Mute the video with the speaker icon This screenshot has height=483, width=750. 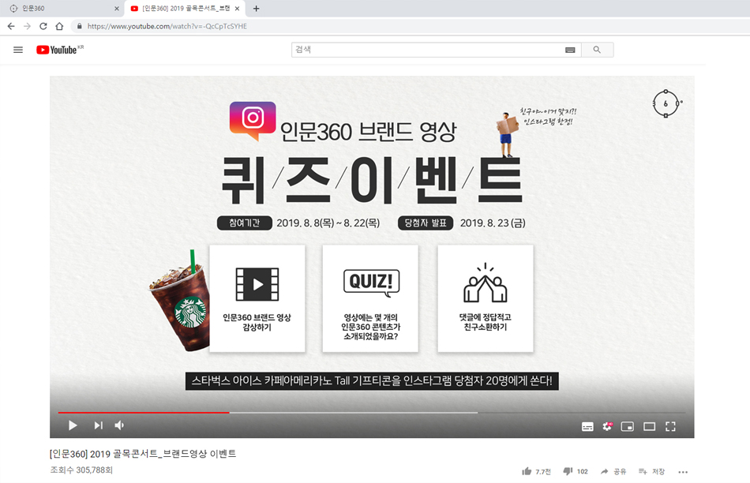[119, 425]
